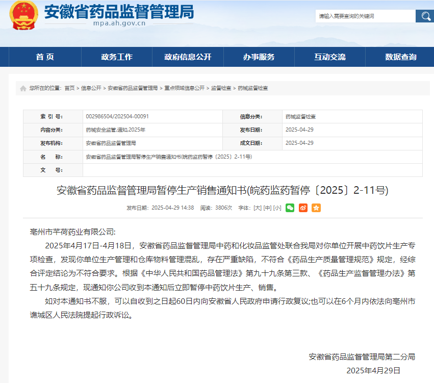Click the orange star favorites icon
The image size is (434, 383).
point(316,208)
